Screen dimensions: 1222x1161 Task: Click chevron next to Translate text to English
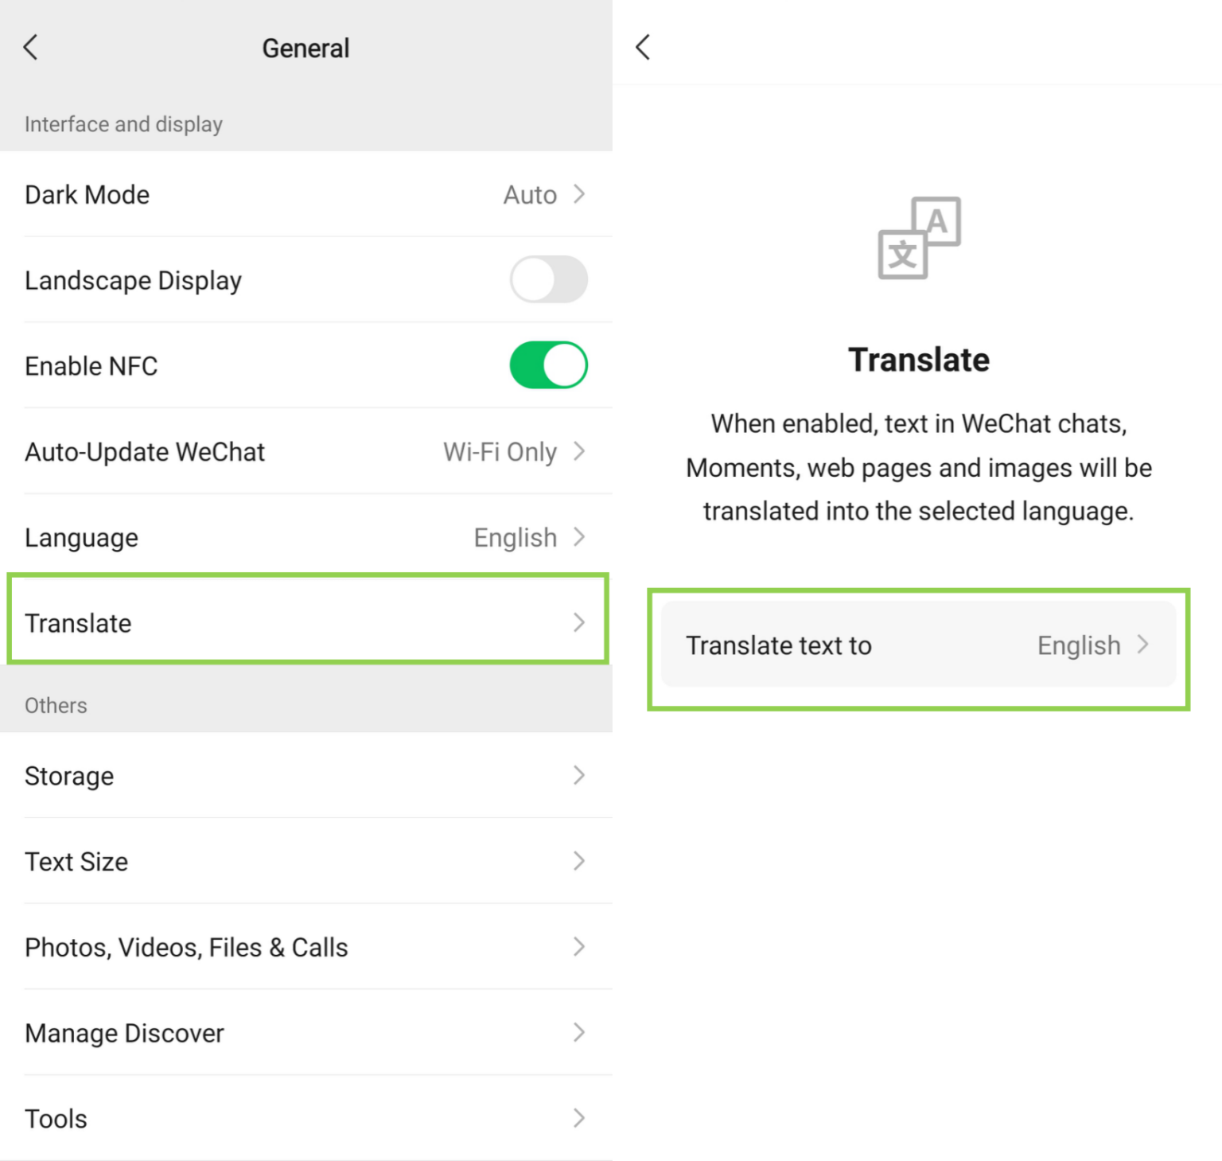[x=1143, y=645]
